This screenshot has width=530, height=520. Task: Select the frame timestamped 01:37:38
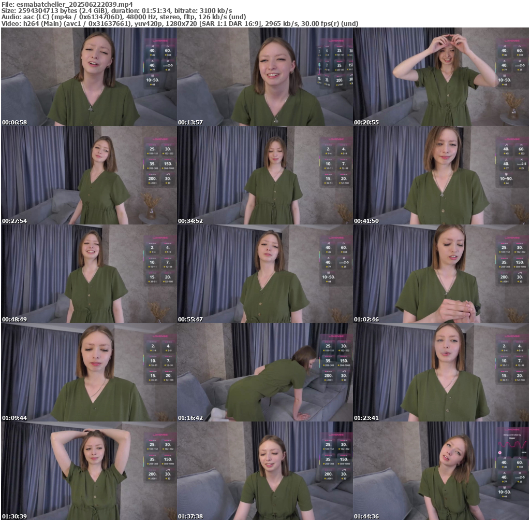tap(264, 471)
